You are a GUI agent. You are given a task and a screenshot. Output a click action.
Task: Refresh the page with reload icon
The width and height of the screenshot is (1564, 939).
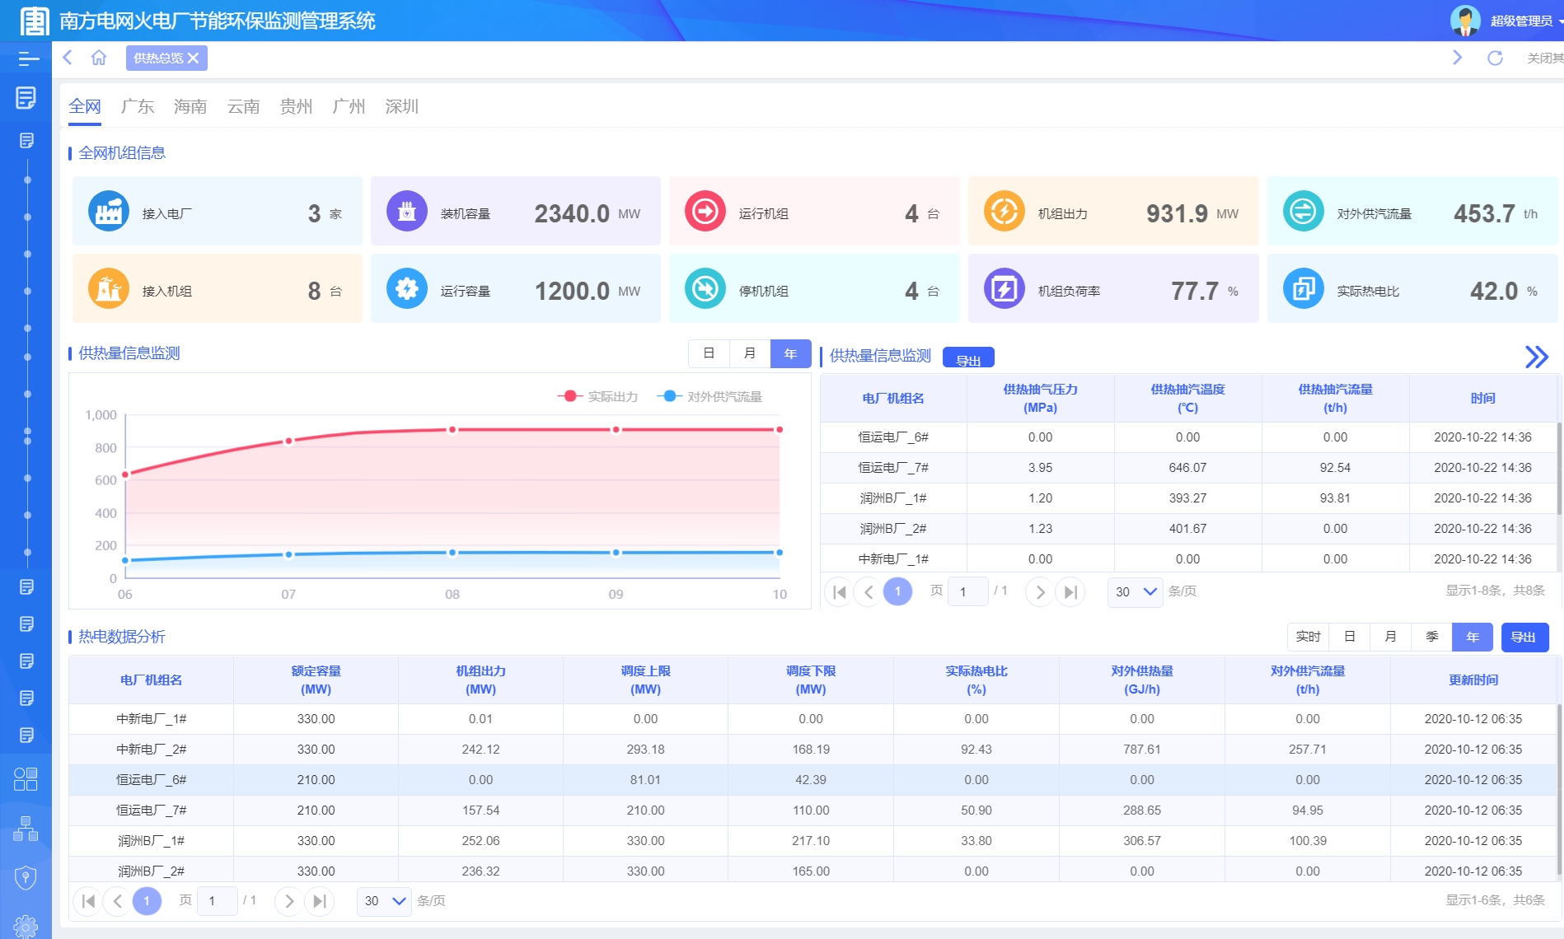point(1495,58)
